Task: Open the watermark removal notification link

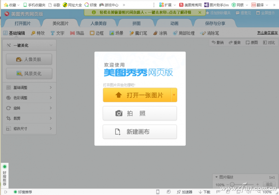Action: [145, 12]
